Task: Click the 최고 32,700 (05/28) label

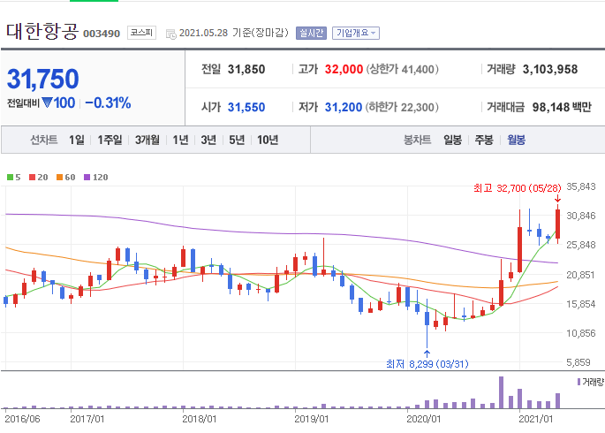Action: click(x=517, y=188)
